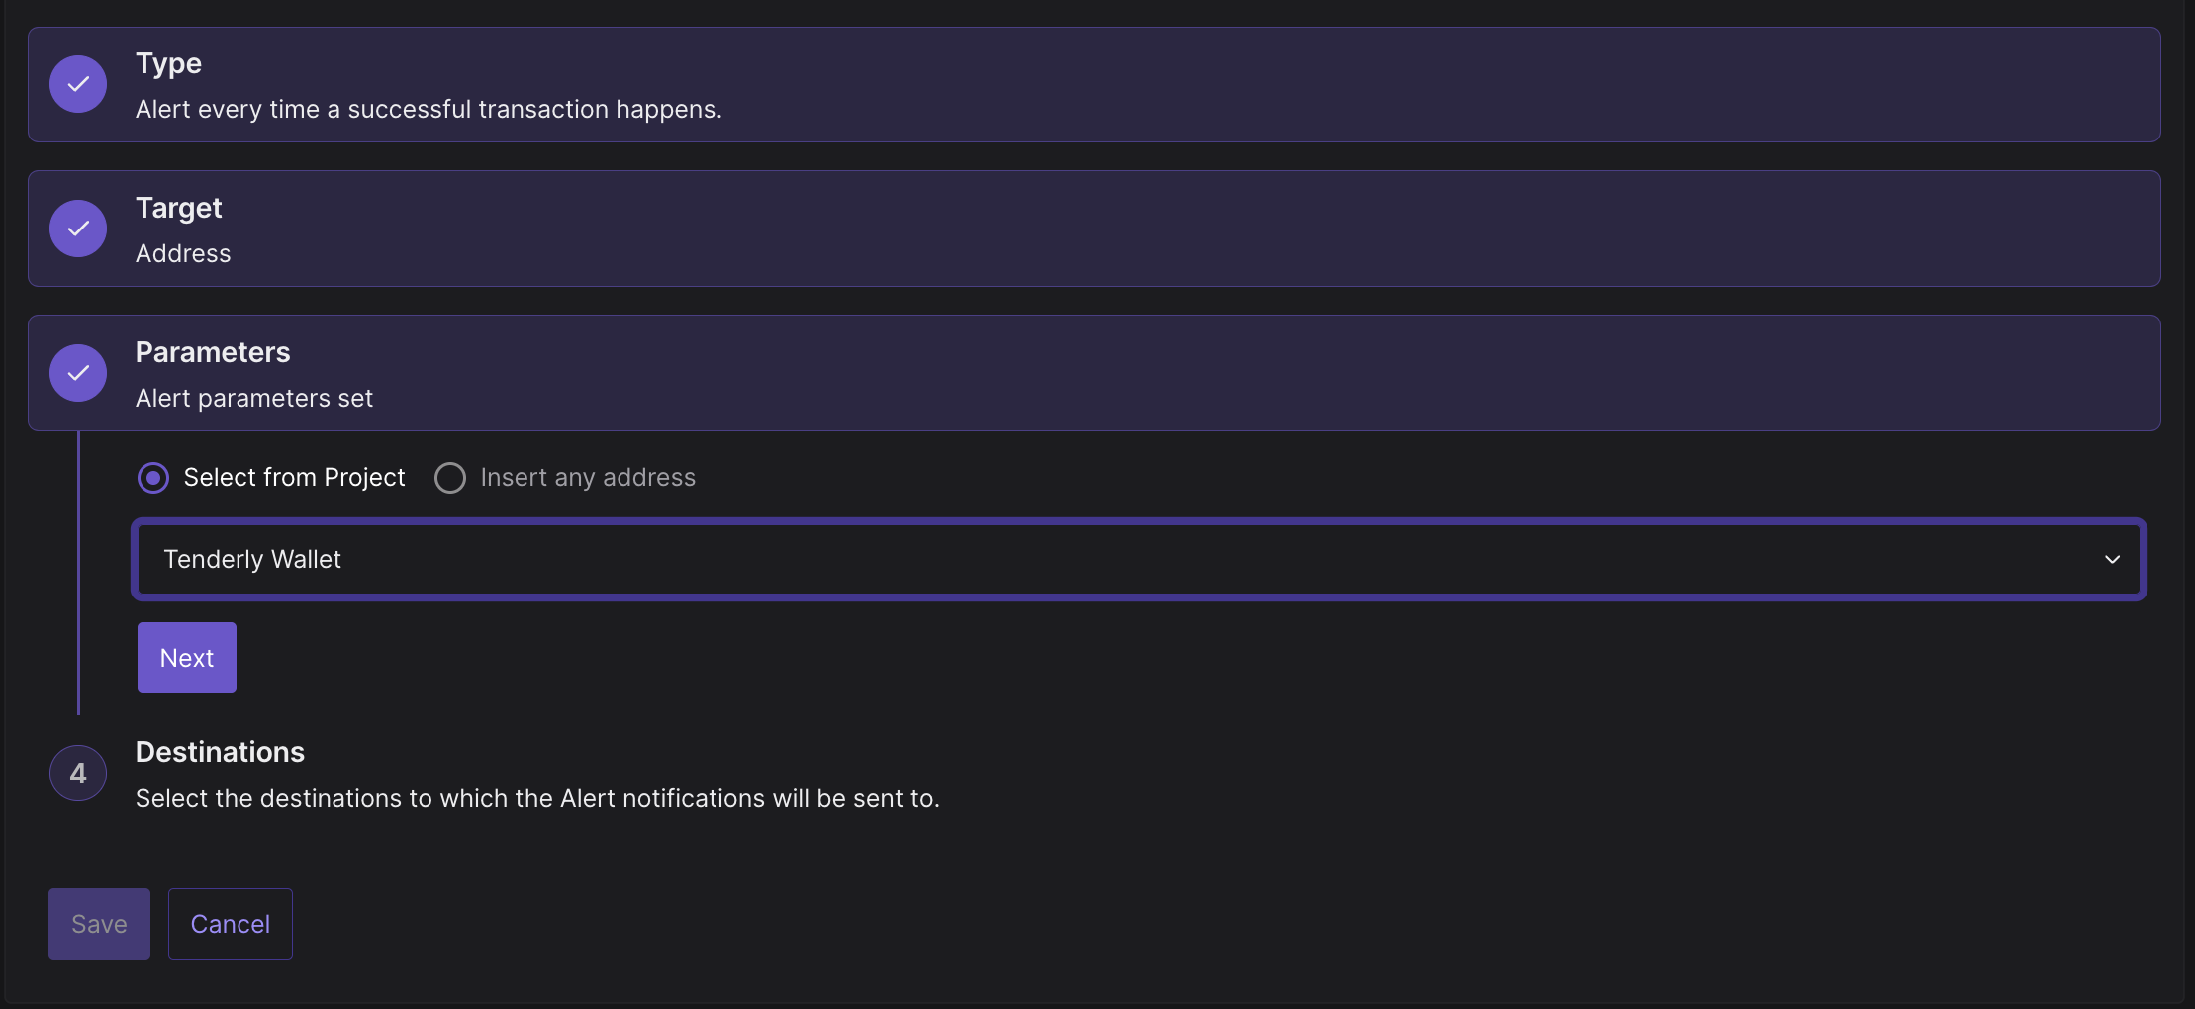Image resolution: width=2195 pixels, height=1009 pixels.
Task: Click the Parameters step checkmark icon
Action: (x=78, y=373)
